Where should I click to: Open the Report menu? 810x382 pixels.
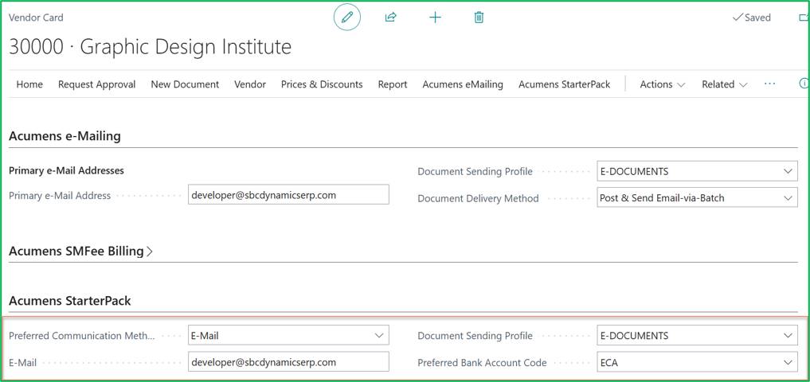pos(393,84)
